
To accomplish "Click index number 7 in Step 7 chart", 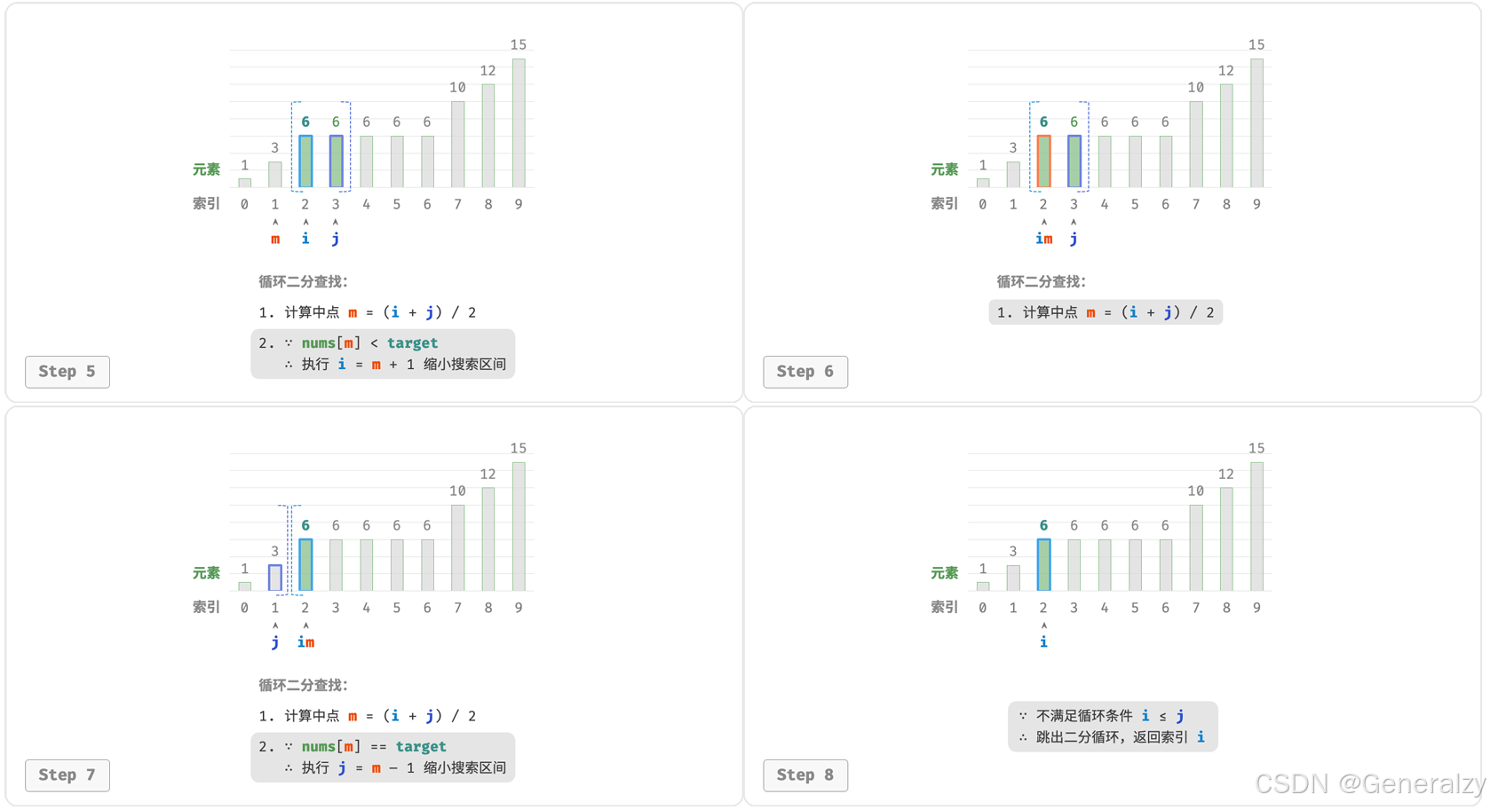I will 458,608.
